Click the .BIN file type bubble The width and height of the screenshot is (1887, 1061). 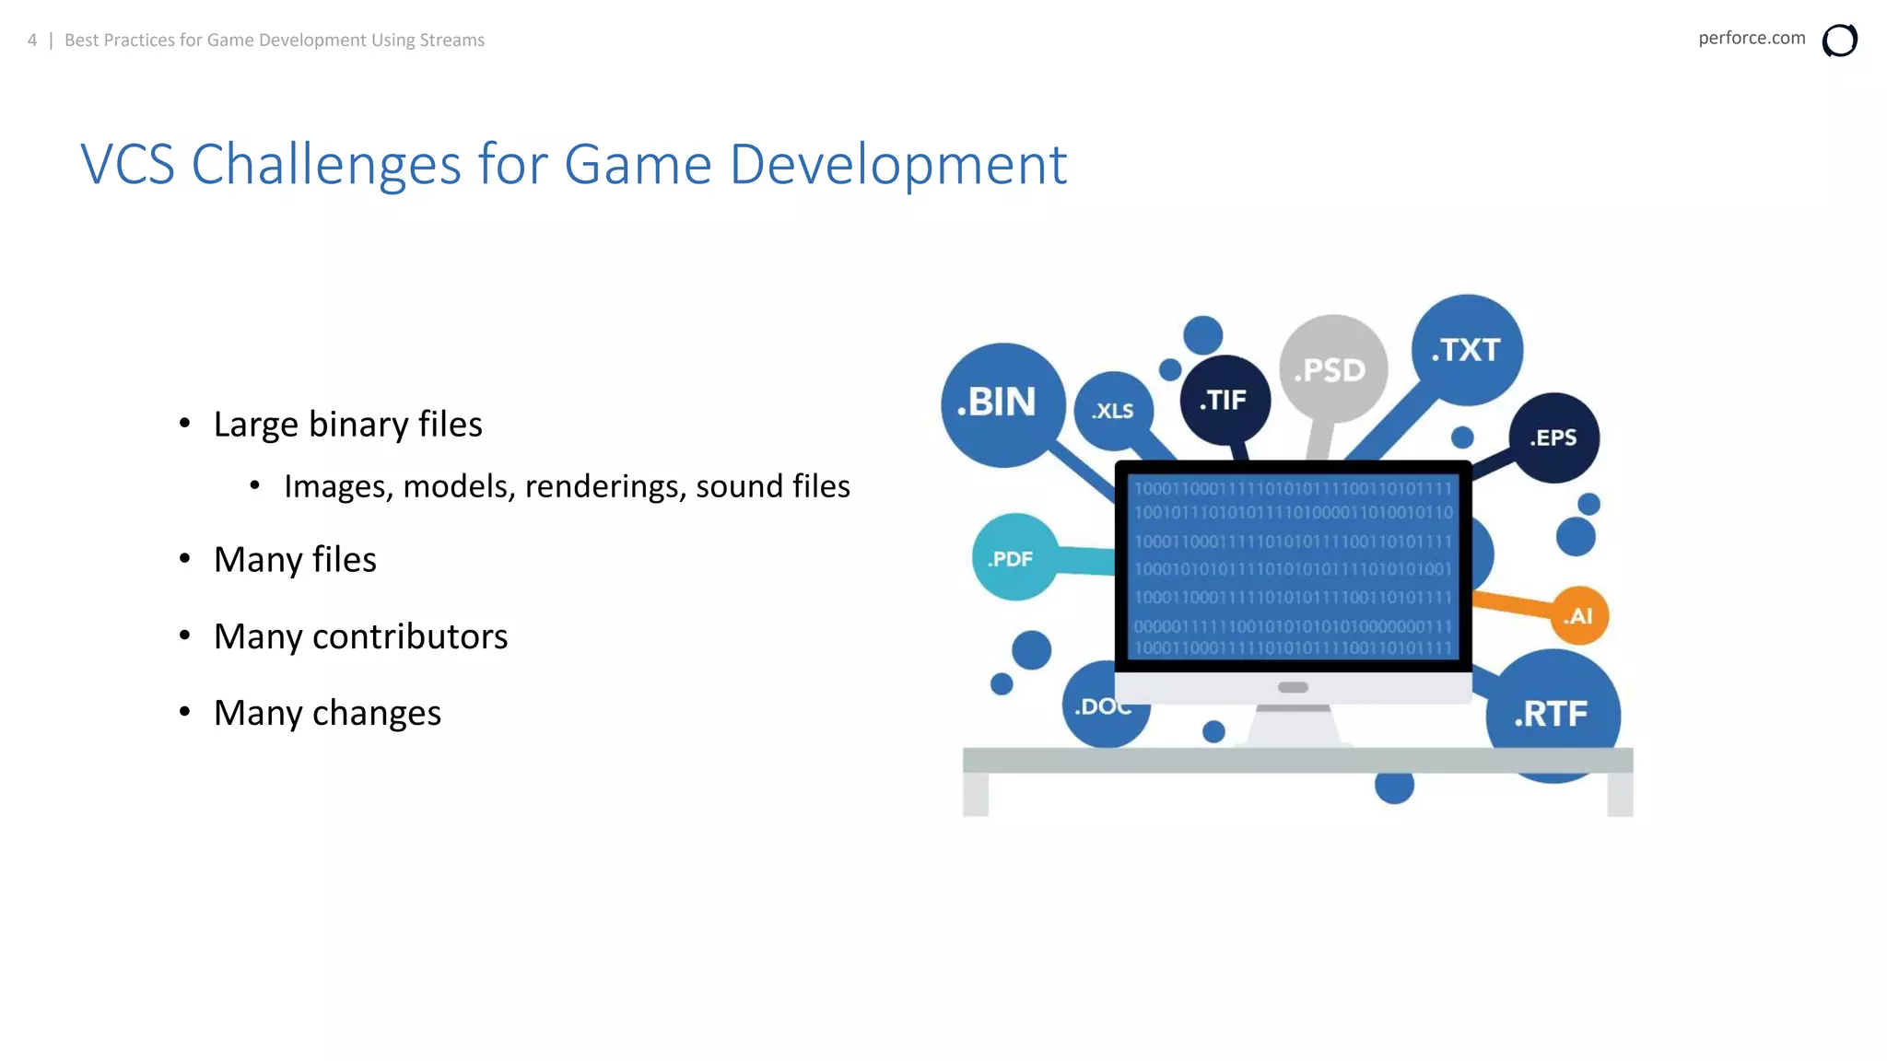[x=1002, y=403]
